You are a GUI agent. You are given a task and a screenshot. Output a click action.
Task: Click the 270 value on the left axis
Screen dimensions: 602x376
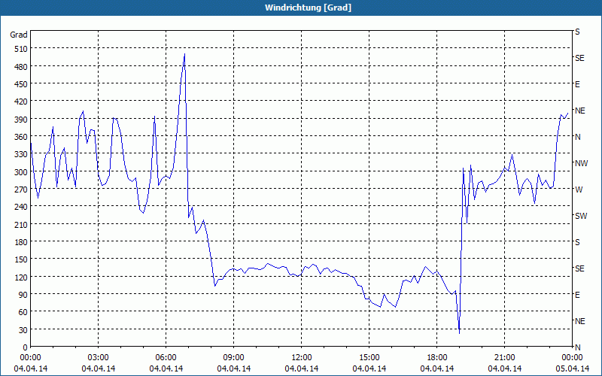point(21,190)
